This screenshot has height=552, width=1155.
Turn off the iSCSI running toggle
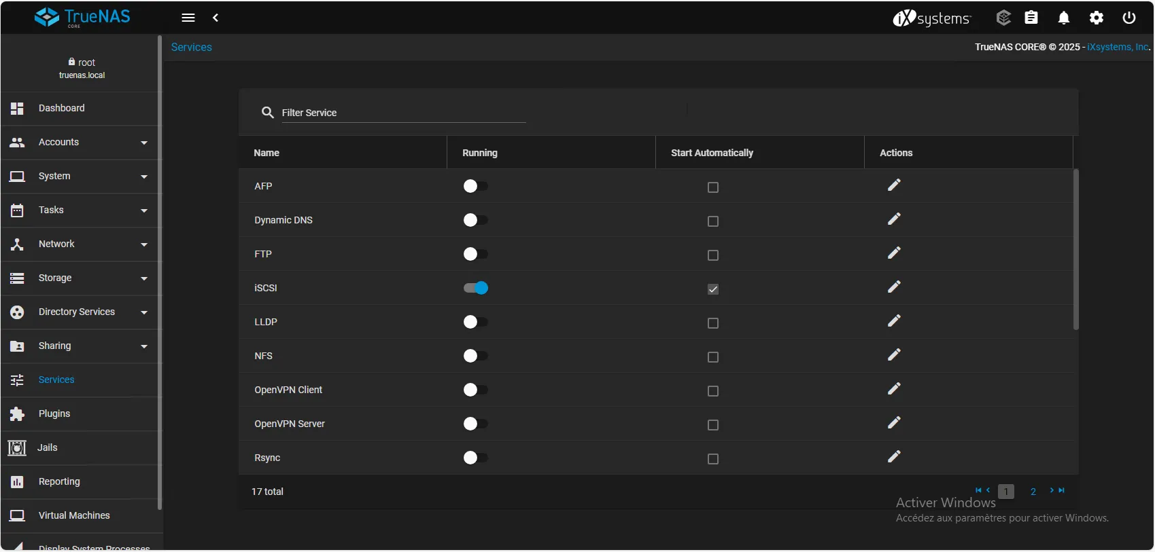476,288
